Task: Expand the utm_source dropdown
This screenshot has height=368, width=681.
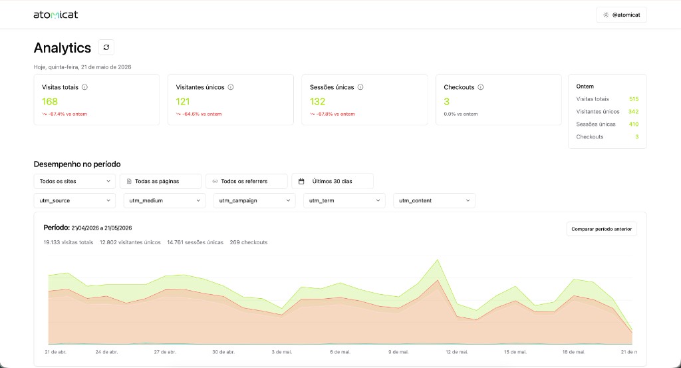Action: click(74, 200)
